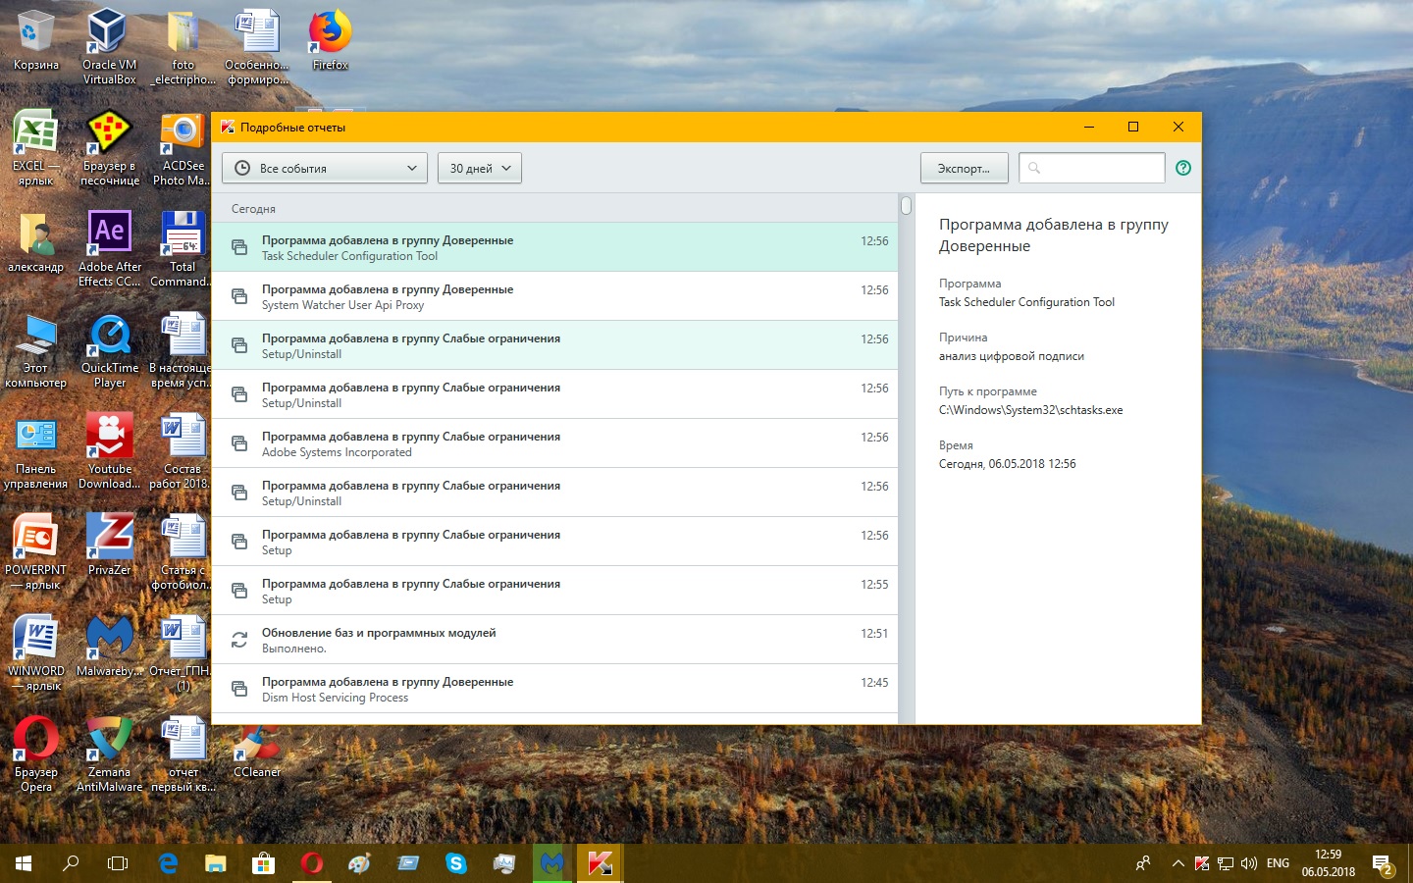
Task: Open Microsoft Edge from the taskbar
Action: pyautogui.click(x=168, y=863)
